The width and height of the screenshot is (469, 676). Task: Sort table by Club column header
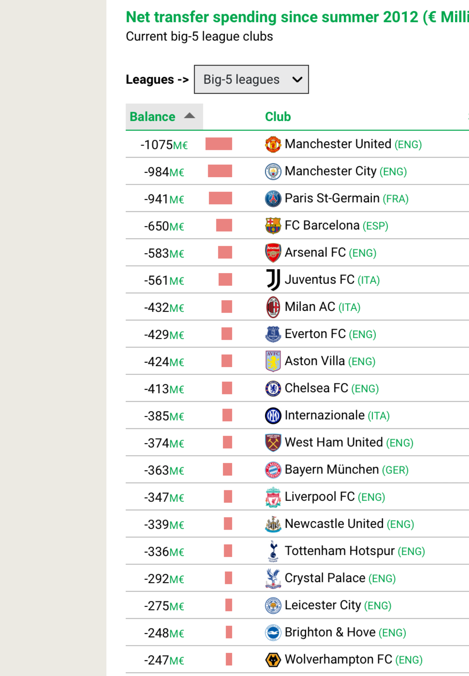tap(278, 117)
